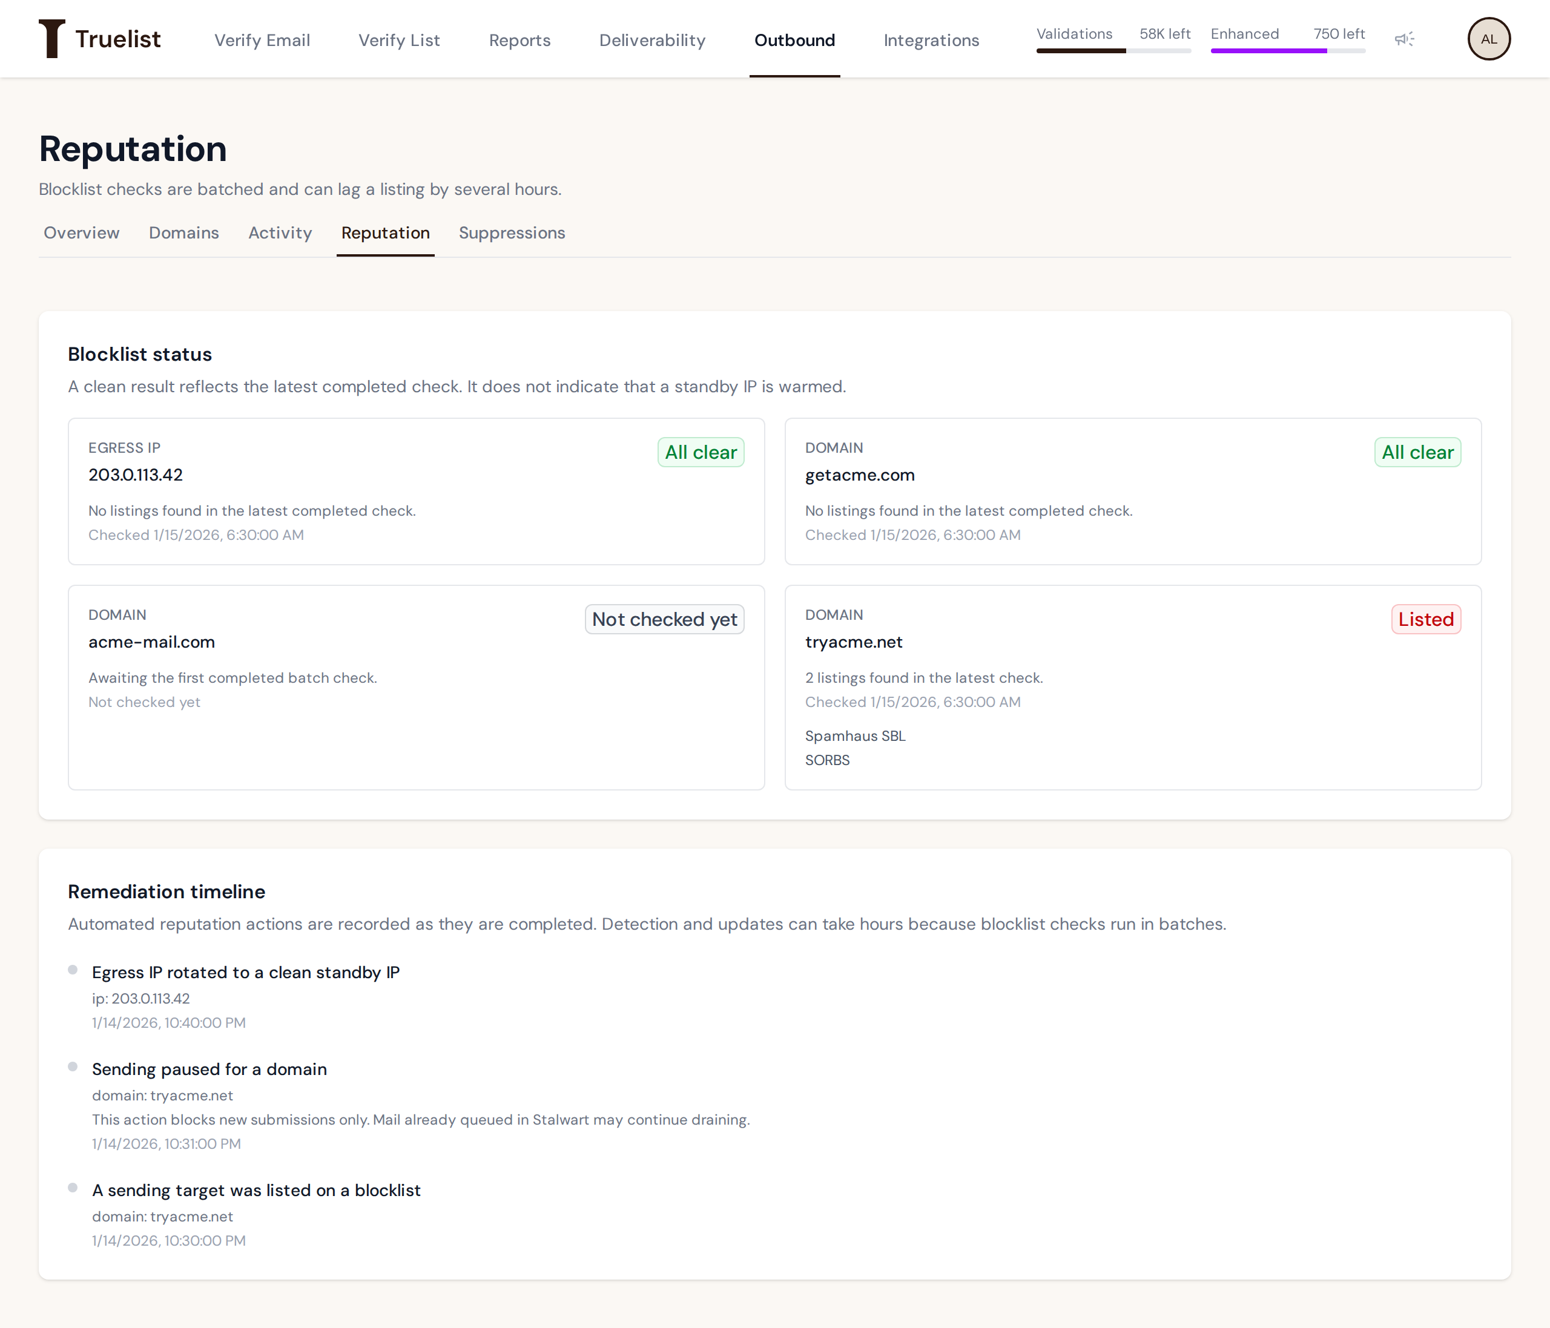Select egress IP 203.0.113.42 in blocklist card
This screenshot has width=1550, height=1328.
pos(136,475)
